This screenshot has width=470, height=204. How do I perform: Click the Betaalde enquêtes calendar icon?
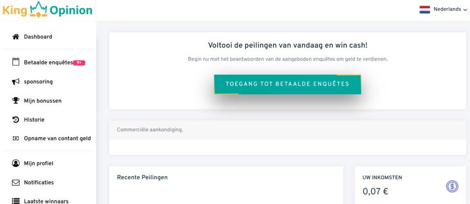[16, 62]
